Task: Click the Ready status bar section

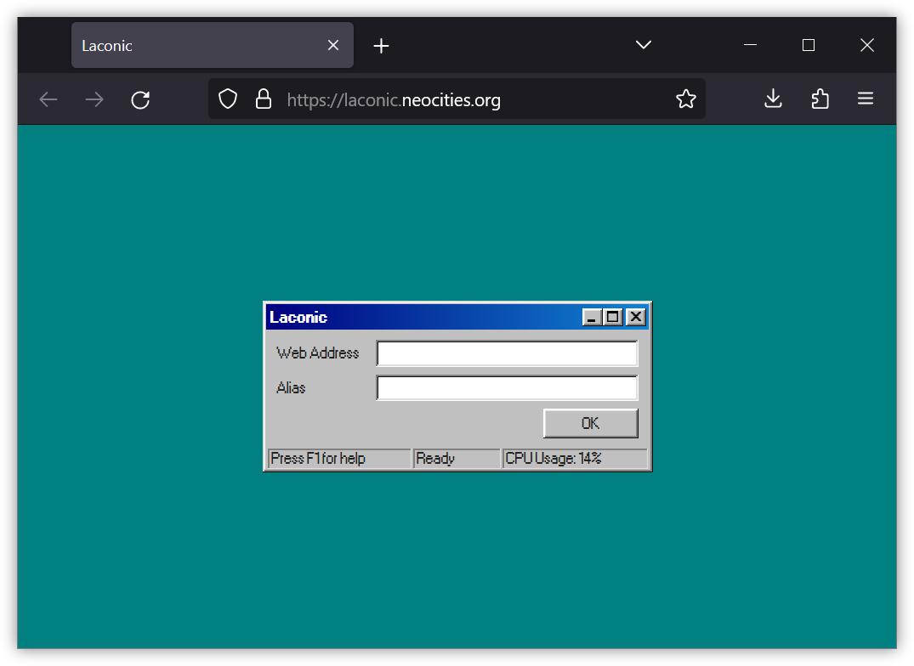Action: point(457,458)
